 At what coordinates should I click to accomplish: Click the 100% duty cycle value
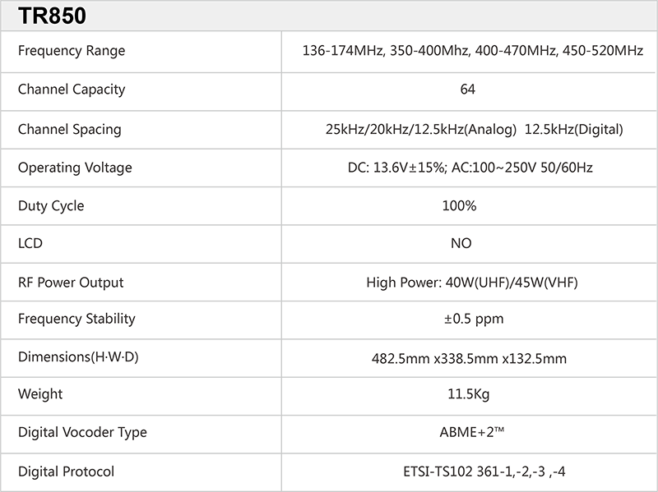[459, 206]
